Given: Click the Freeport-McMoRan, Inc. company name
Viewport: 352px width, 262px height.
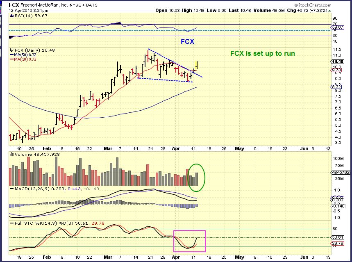Looking at the screenshot, I should [x=44, y=5].
